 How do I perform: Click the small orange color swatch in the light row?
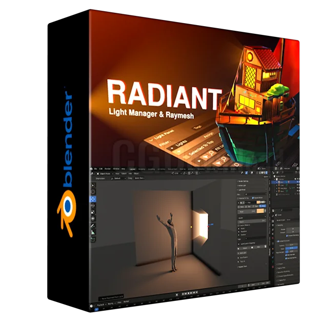click(x=258, y=203)
